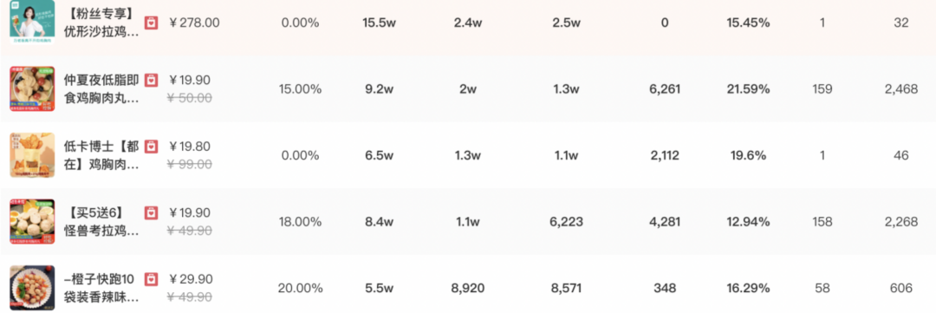Open the 怪兽考拉鸡 product thumbnail
The height and width of the screenshot is (313, 936).
pyautogui.click(x=32, y=222)
